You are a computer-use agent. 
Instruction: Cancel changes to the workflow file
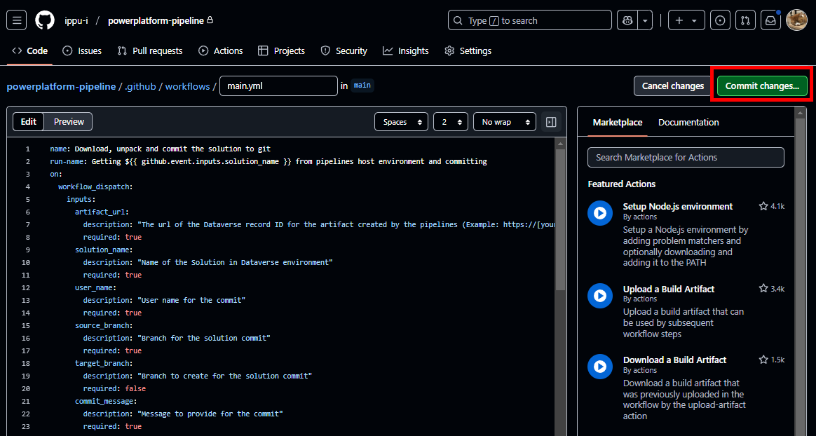[672, 86]
